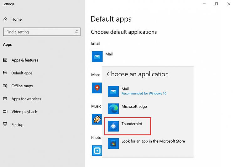Click the Default apps page heading

coord(111,19)
